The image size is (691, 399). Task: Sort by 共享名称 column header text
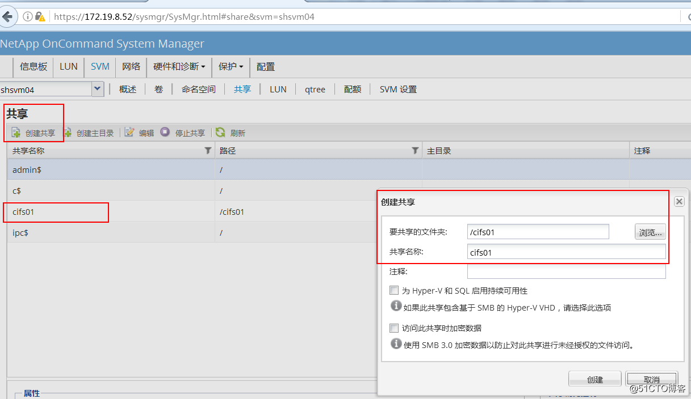pos(28,151)
